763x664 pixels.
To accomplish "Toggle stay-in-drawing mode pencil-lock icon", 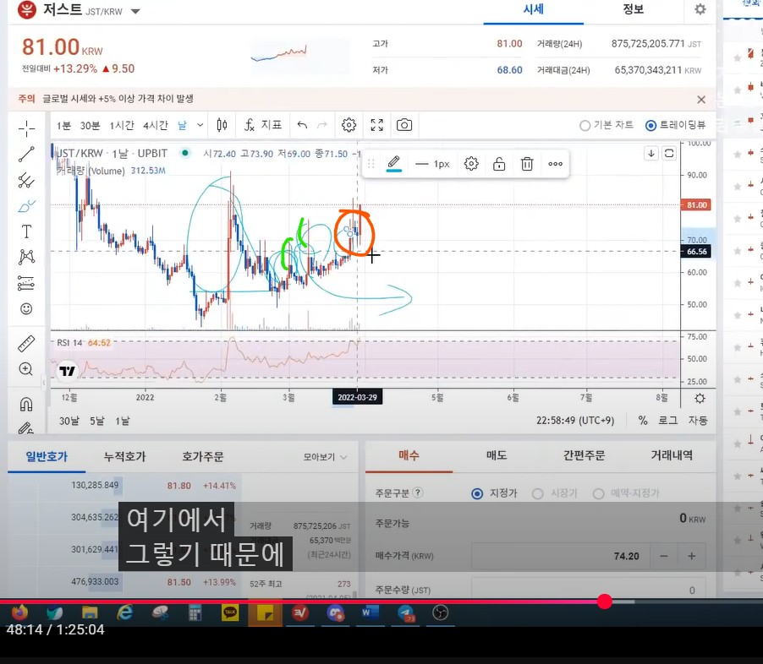I will 26,427.
